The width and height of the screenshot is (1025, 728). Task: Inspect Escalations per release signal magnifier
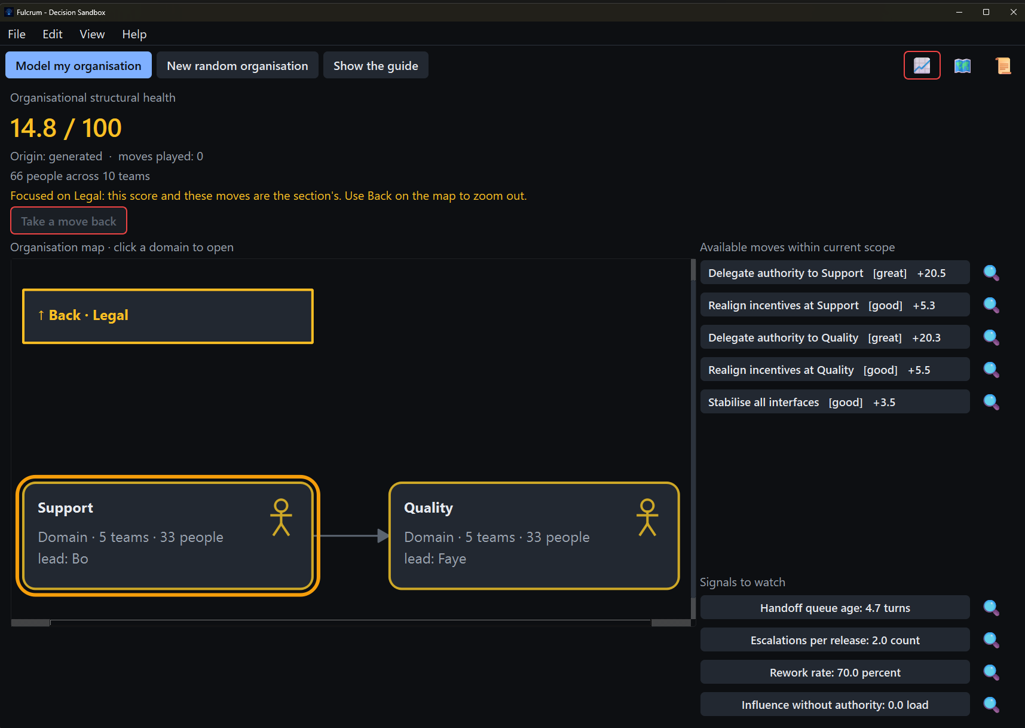[x=991, y=640]
